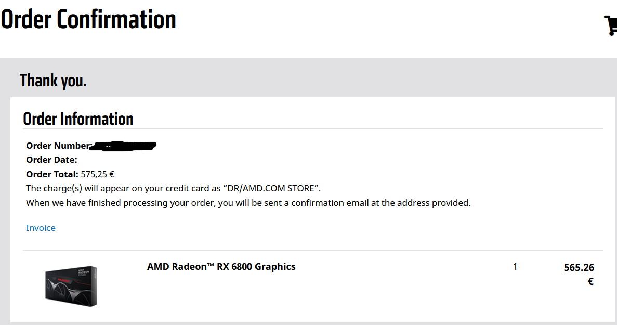The width and height of the screenshot is (617, 325).
Task: Click the euro symbol below item price
Action: coord(590,281)
